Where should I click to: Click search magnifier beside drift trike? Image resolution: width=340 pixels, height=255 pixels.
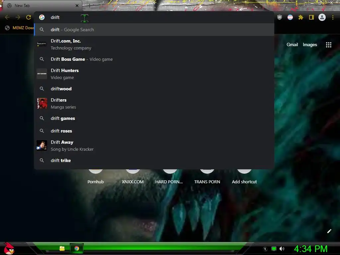click(42, 160)
